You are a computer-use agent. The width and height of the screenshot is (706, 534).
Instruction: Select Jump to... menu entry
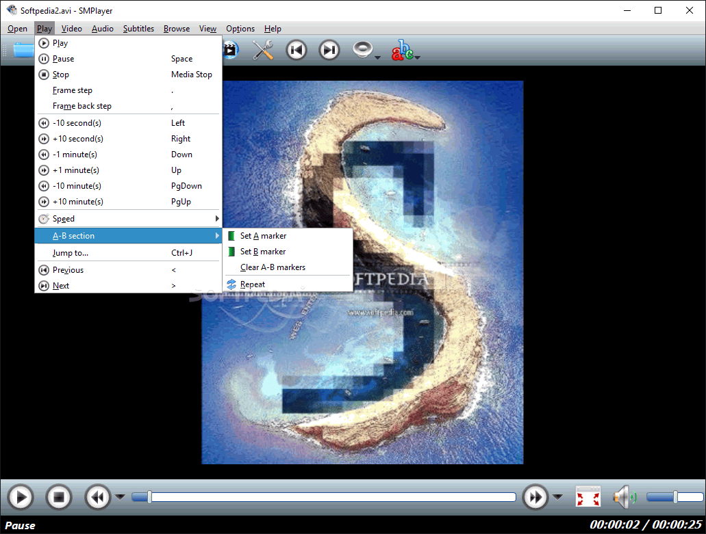(128, 253)
